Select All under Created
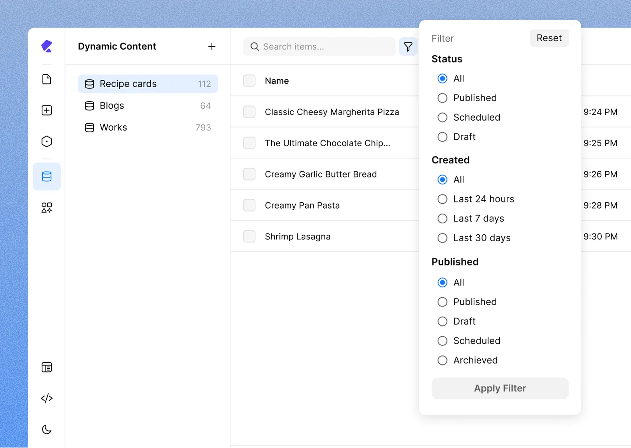631x448 pixels. click(442, 180)
